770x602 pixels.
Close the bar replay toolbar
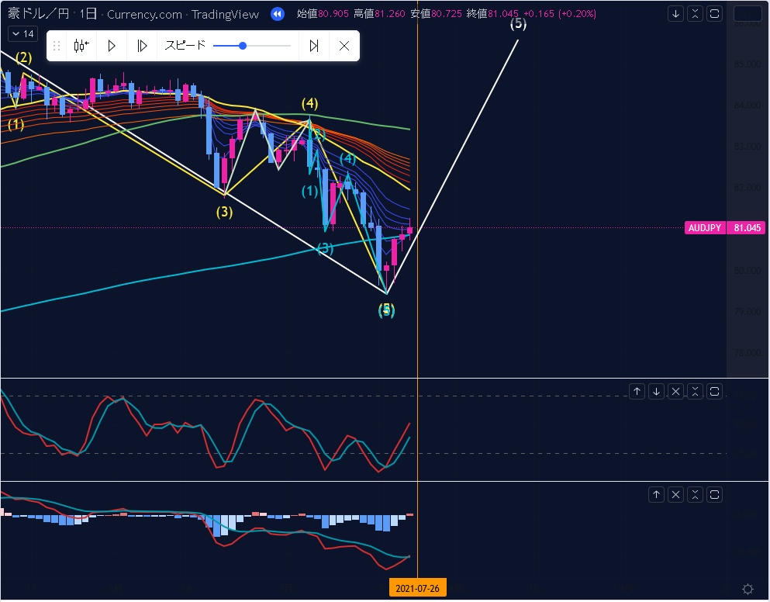[x=344, y=46]
